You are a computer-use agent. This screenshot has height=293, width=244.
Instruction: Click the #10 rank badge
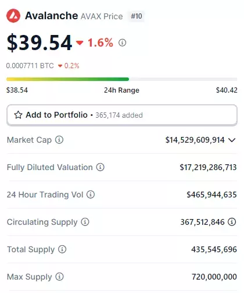tap(137, 16)
